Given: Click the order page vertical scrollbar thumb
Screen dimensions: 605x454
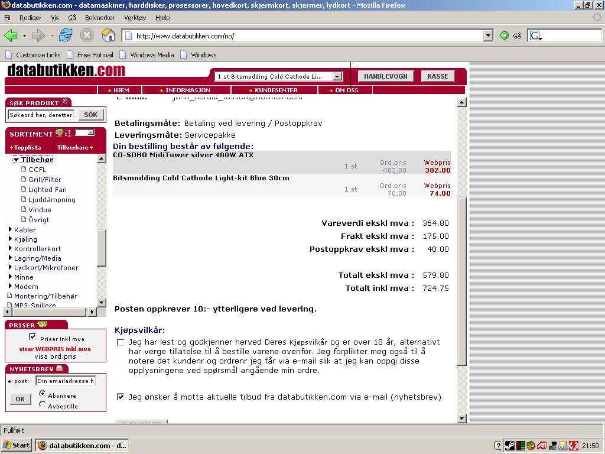Looking at the screenshot, I should click(x=462, y=281).
